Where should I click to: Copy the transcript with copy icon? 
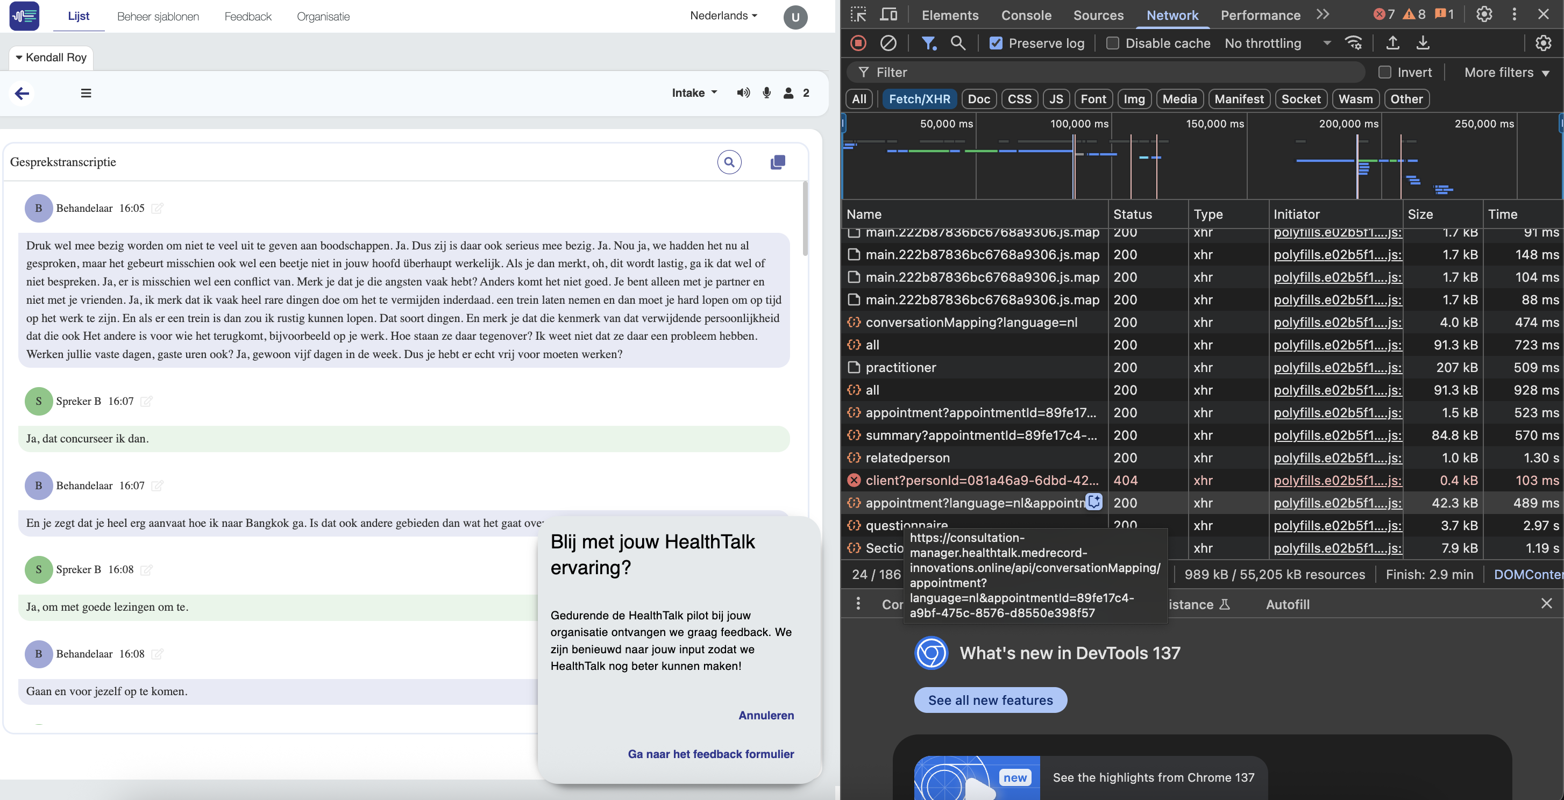778,162
